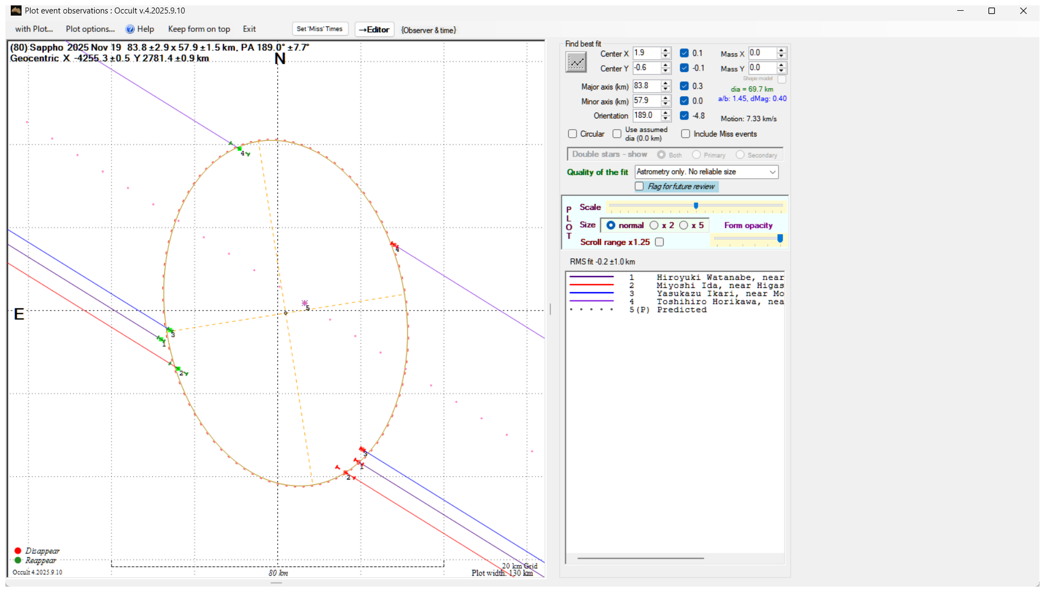Increase Center X with the up spinner arrow
The width and height of the screenshot is (1045, 592).
tap(666, 50)
